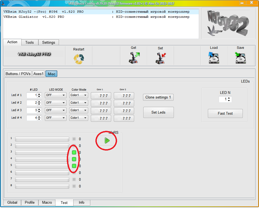This screenshot has height=208, width=259.
Task: Expand the Color Mode dropdown for Led # 1
Action: (x=78, y=95)
